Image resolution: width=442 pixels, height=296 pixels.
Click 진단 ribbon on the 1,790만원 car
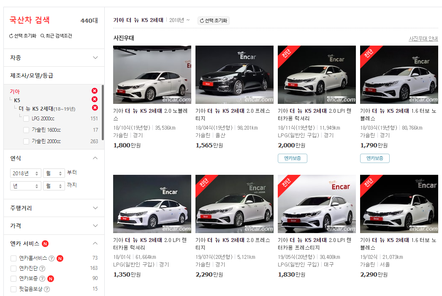point(369,54)
